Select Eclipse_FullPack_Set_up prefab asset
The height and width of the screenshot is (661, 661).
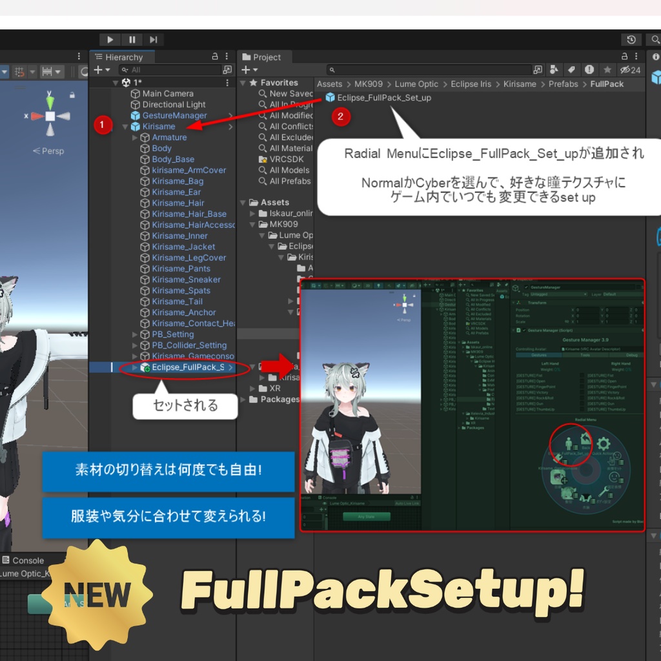click(378, 98)
